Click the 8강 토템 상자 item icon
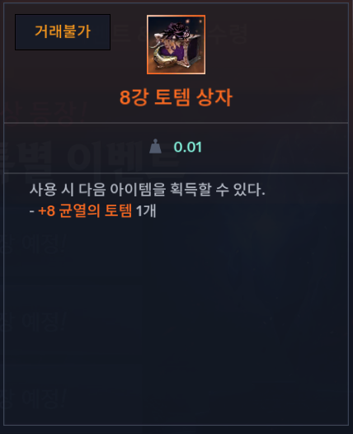This screenshot has height=434, width=353. pyautogui.click(x=176, y=45)
